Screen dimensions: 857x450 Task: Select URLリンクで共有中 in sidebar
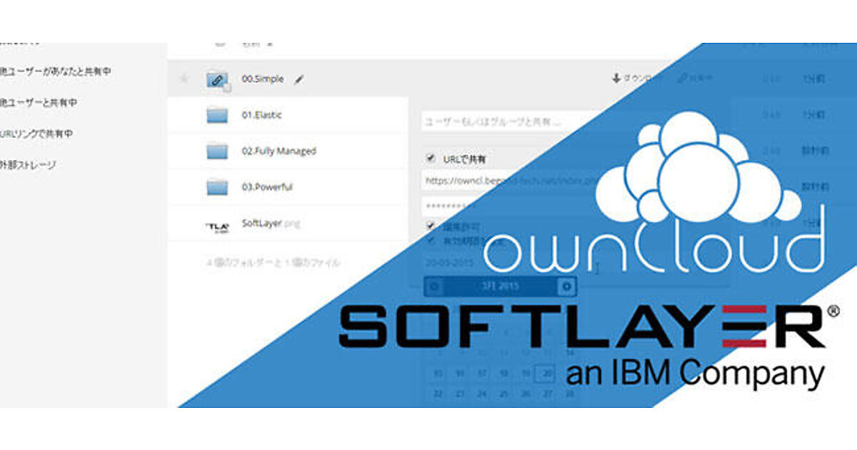coord(36,134)
